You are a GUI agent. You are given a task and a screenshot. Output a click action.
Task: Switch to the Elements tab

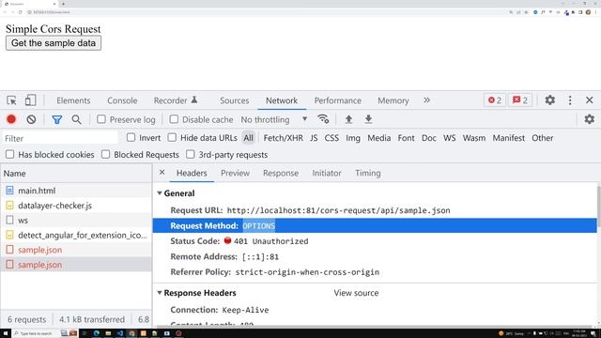point(73,100)
